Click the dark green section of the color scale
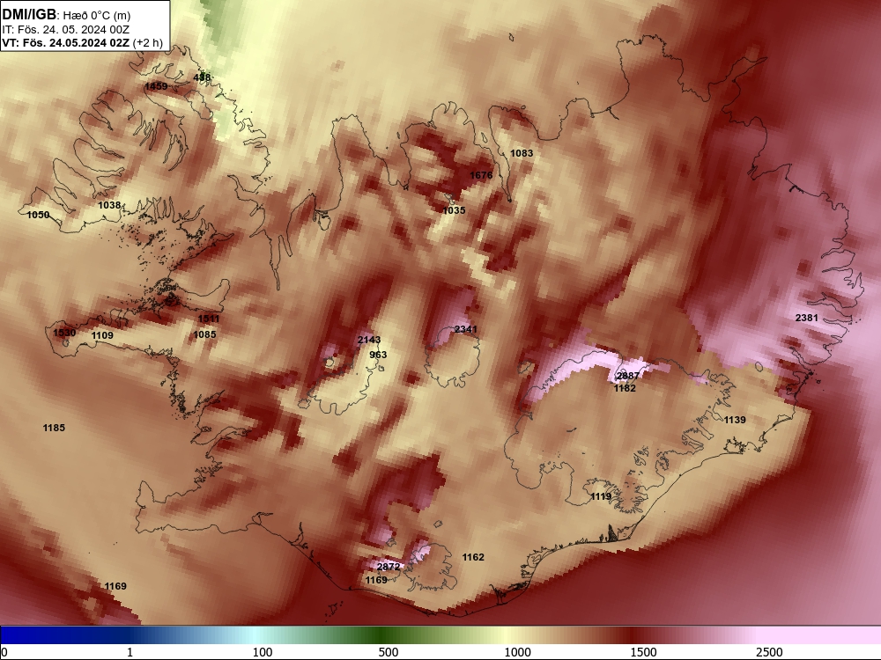Screen dimensions: 881x660 pyautogui.click(x=382, y=635)
